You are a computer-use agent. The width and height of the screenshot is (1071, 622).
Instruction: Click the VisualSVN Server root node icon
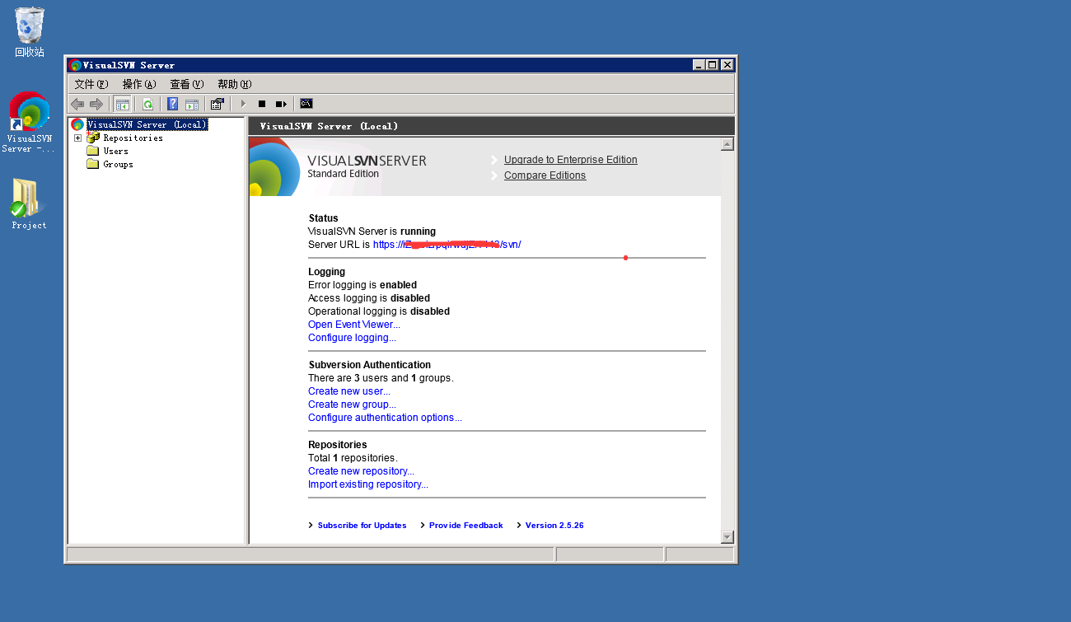pos(77,124)
